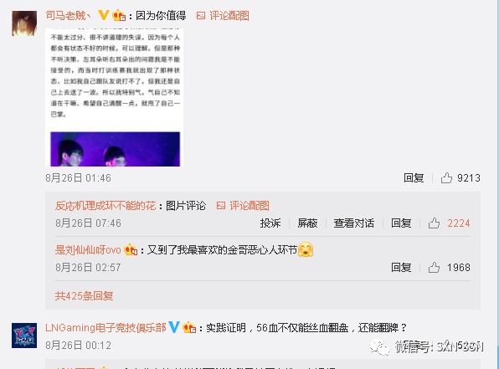
Task: Open the enlarged comment image thumbnail
Action: (x=114, y=97)
